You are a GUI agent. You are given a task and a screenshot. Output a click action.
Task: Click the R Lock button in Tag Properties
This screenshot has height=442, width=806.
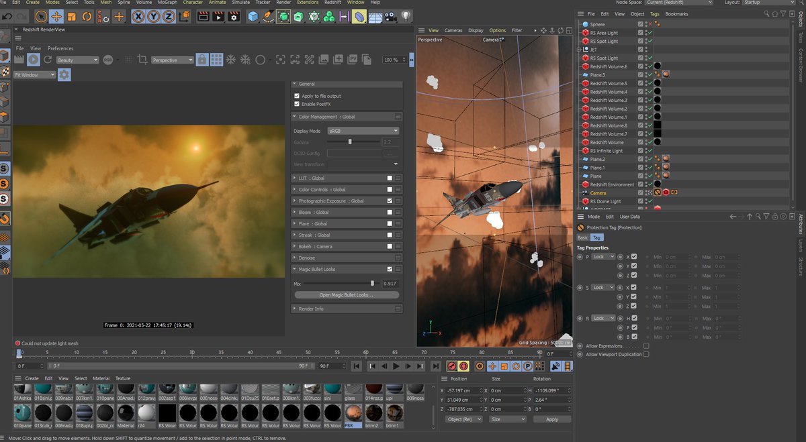pyautogui.click(x=602, y=319)
